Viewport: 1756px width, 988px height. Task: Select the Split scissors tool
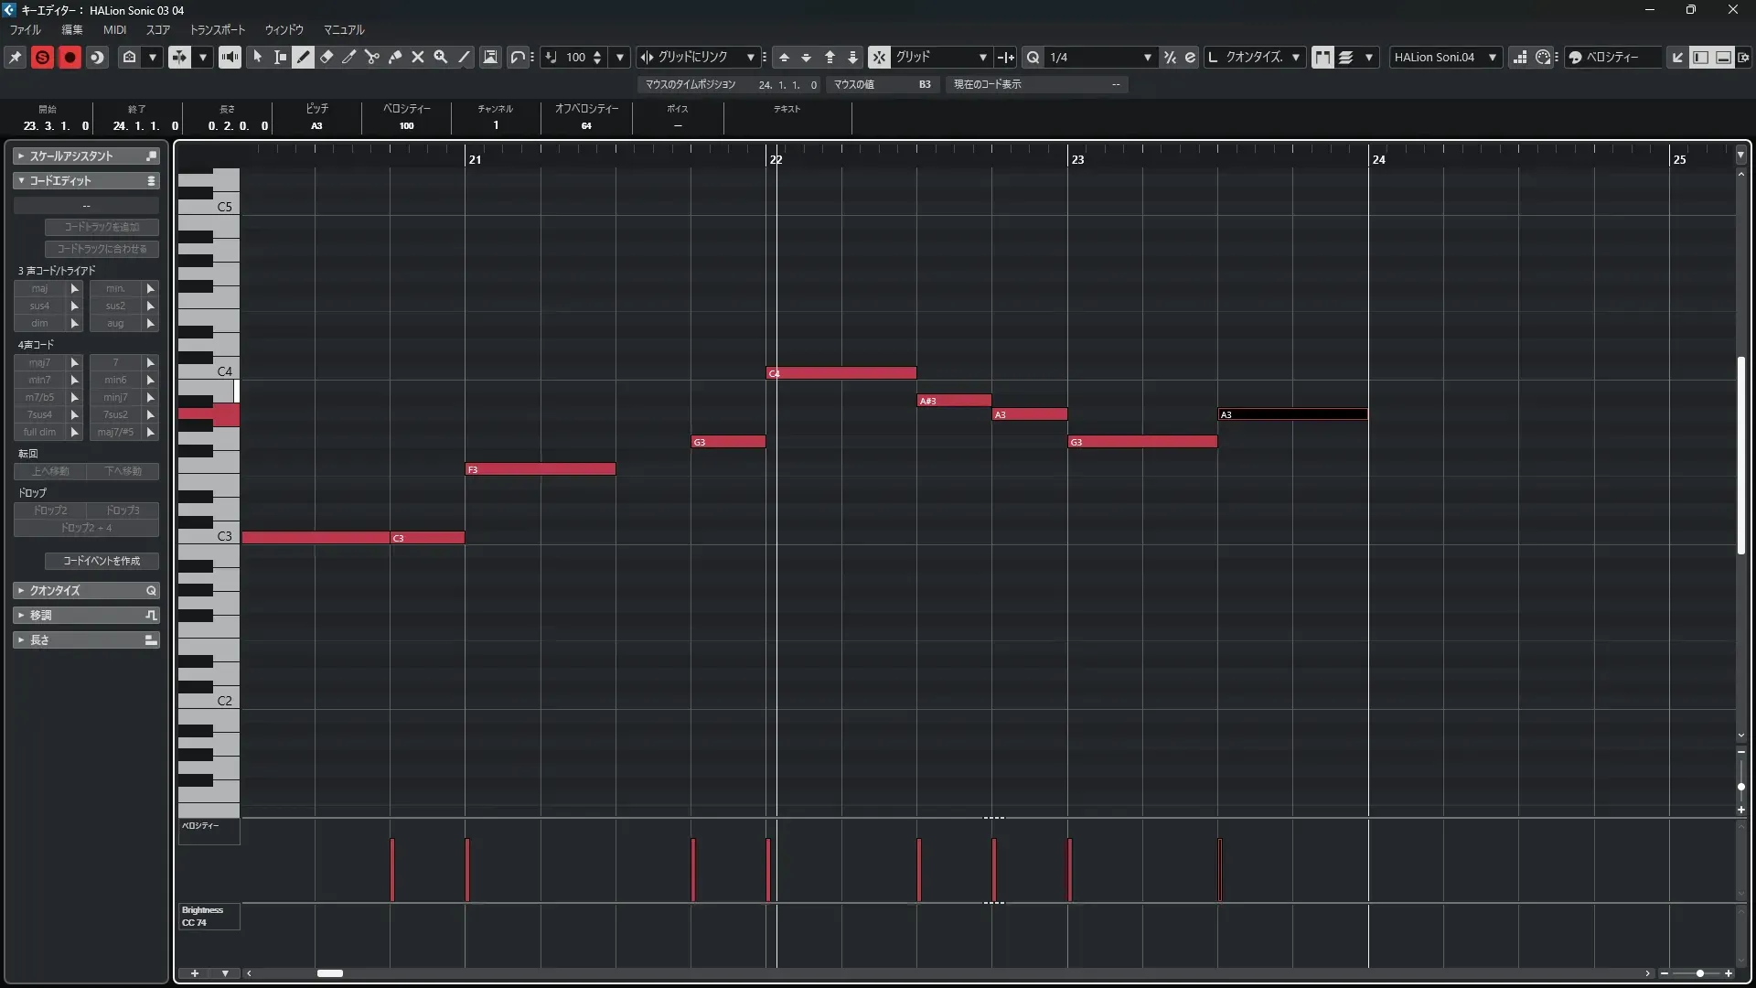372,57
